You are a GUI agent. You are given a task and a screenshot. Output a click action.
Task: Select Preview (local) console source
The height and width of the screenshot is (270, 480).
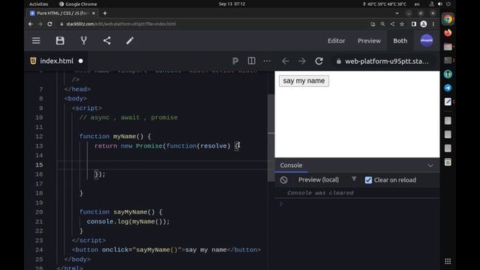click(318, 180)
